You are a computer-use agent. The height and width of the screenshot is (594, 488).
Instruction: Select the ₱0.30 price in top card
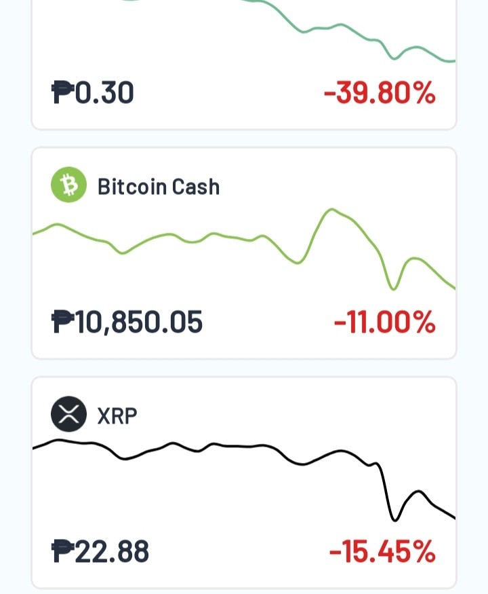point(92,92)
